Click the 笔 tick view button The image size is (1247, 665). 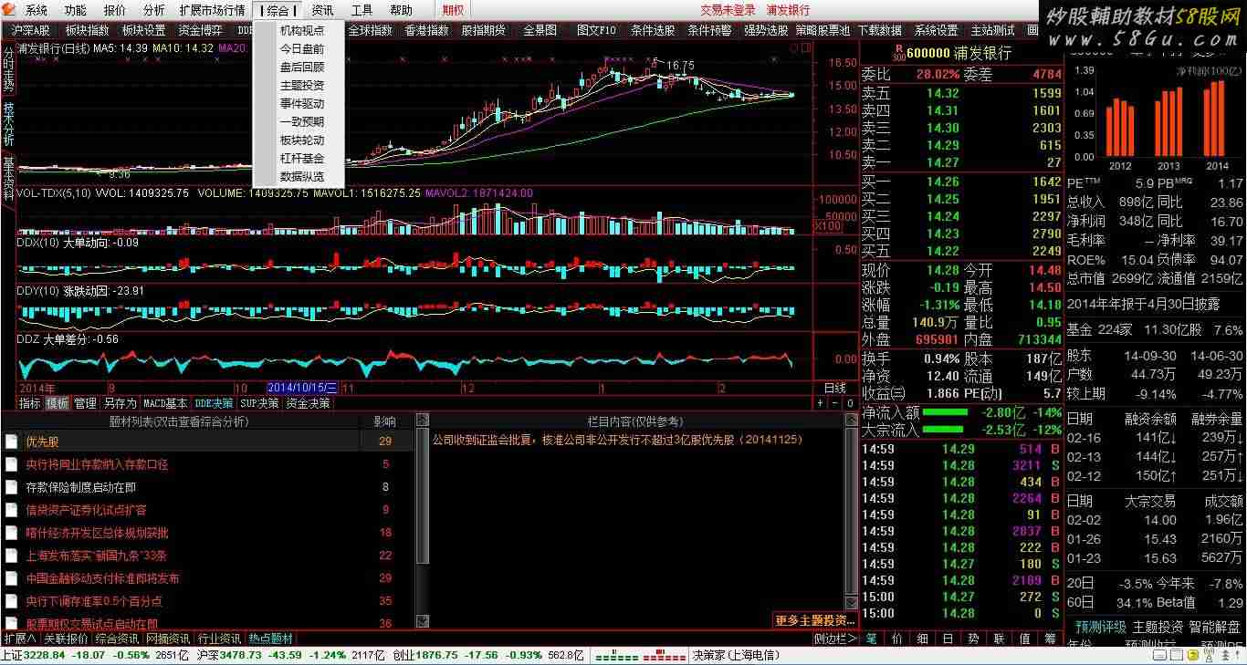tap(872, 639)
